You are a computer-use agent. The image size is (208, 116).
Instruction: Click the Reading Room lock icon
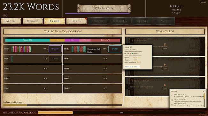click(165, 85)
